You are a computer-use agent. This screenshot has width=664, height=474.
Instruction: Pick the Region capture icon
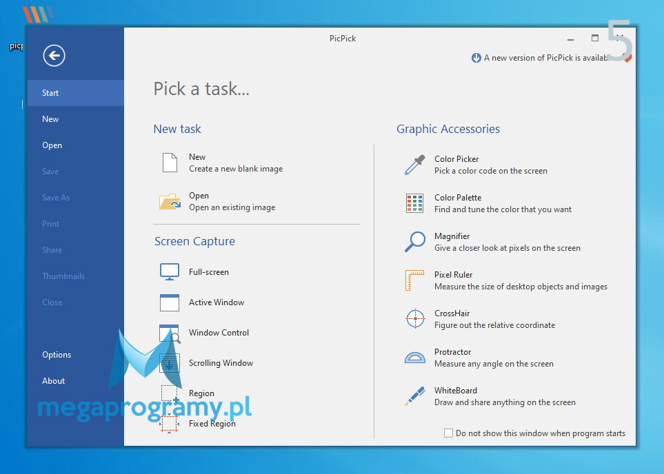pos(170,393)
